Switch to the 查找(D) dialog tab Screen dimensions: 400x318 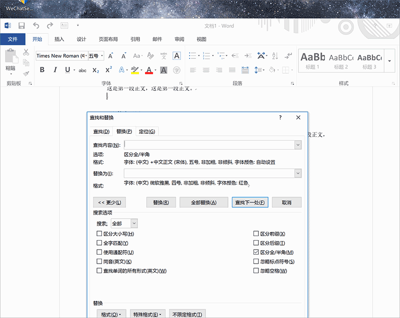pyautogui.click(x=101, y=132)
